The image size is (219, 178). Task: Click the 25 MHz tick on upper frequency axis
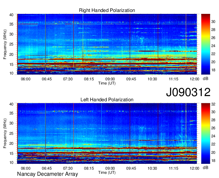(x=11, y=44)
